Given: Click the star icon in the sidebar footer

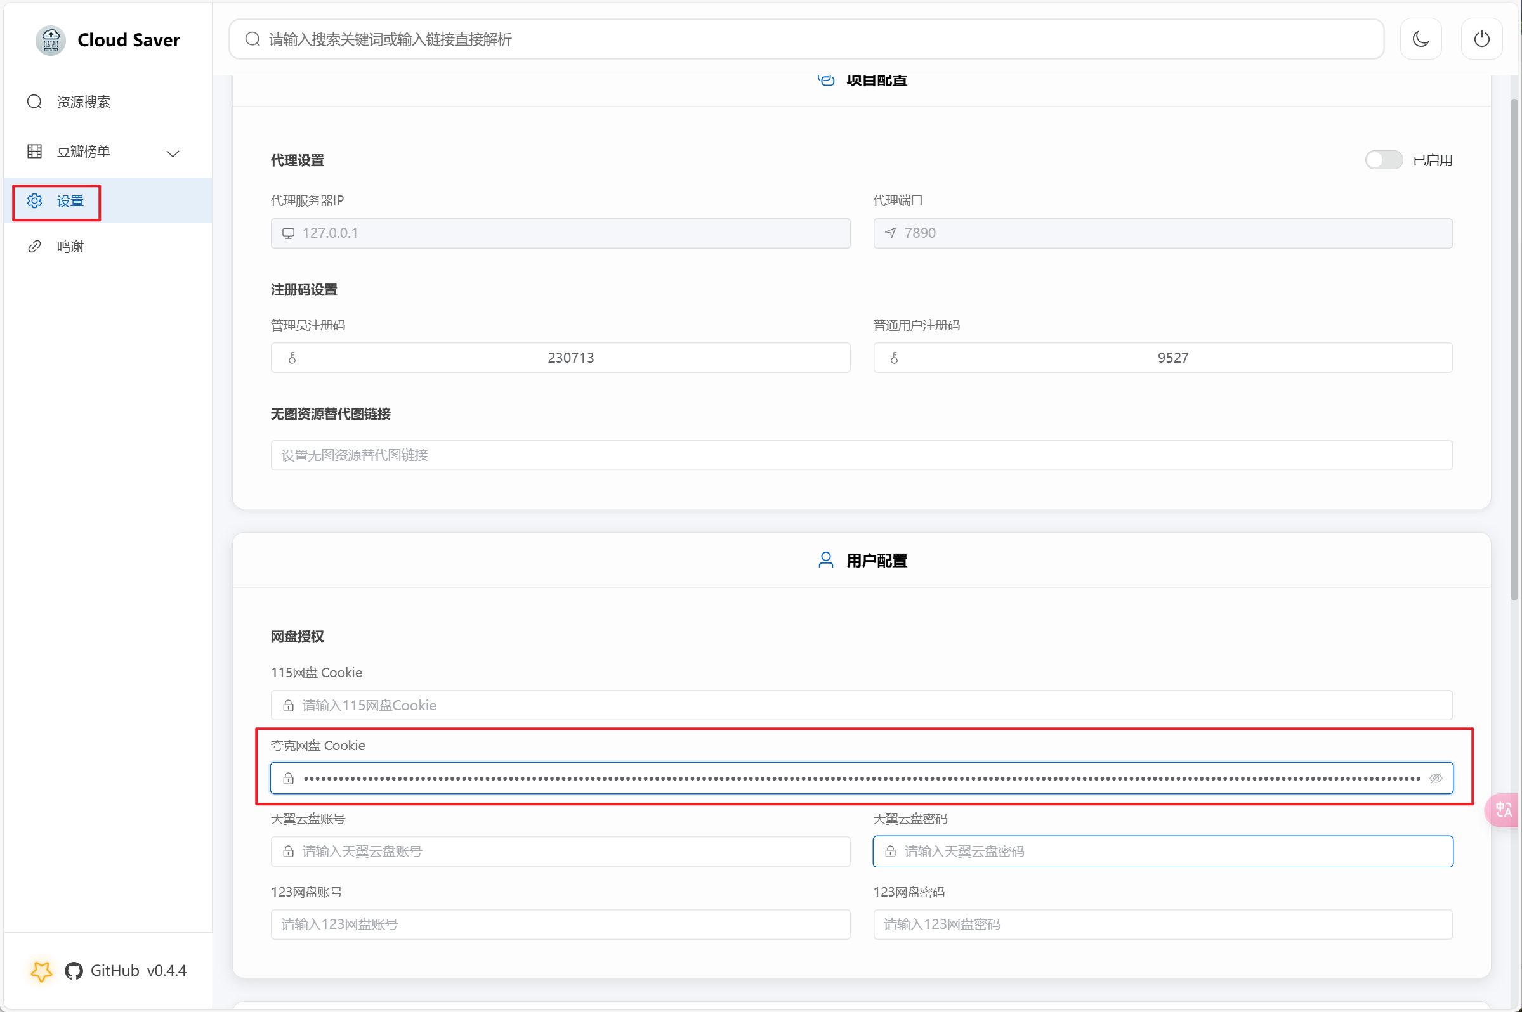Looking at the screenshot, I should tap(42, 971).
